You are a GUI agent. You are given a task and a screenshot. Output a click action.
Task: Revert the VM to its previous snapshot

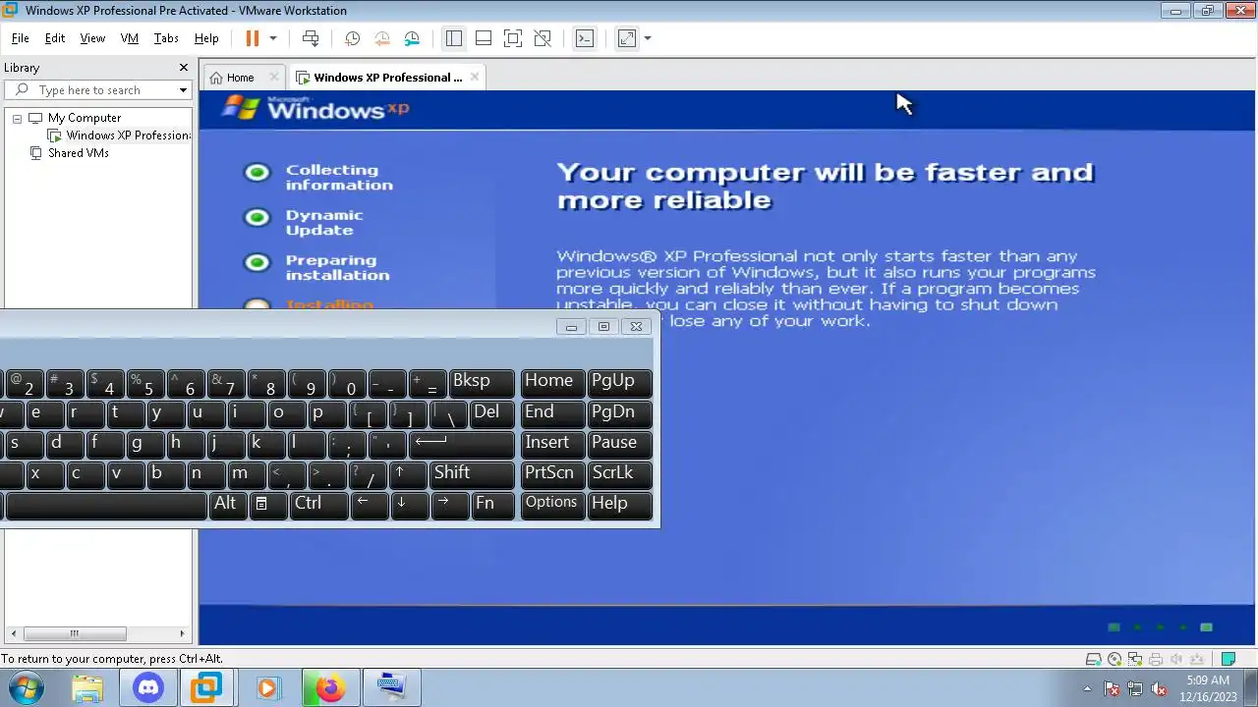point(382,38)
